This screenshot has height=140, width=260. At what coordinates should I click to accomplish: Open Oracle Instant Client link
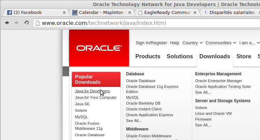tap(144, 109)
